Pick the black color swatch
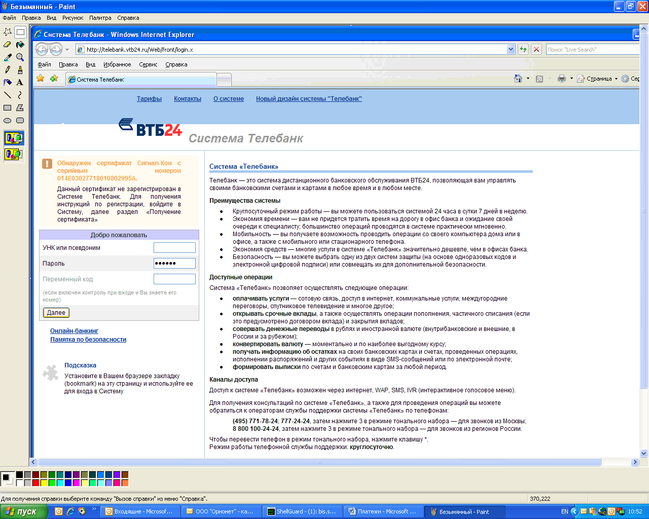Screen dimensions: 649x519 coord(19,475)
